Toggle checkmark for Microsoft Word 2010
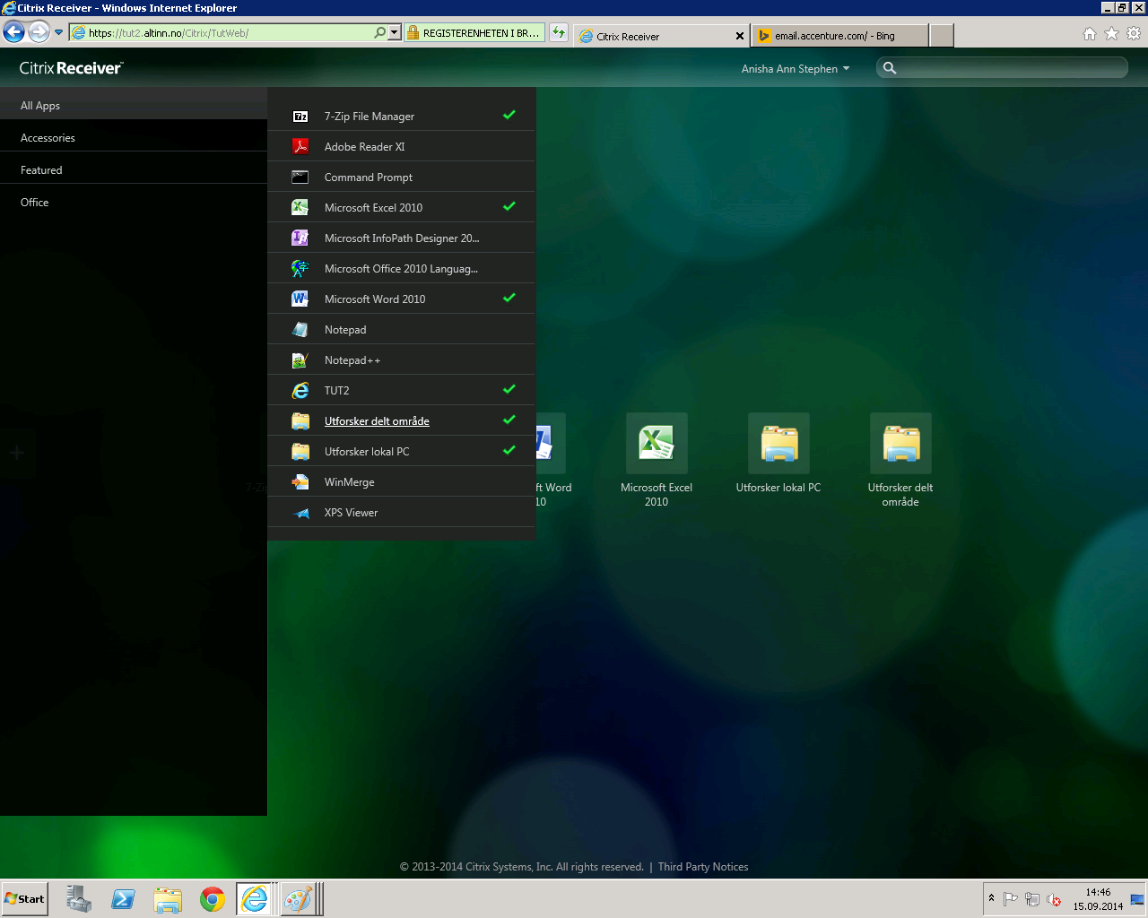The width and height of the screenshot is (1148, 918). tap(509, 298)
